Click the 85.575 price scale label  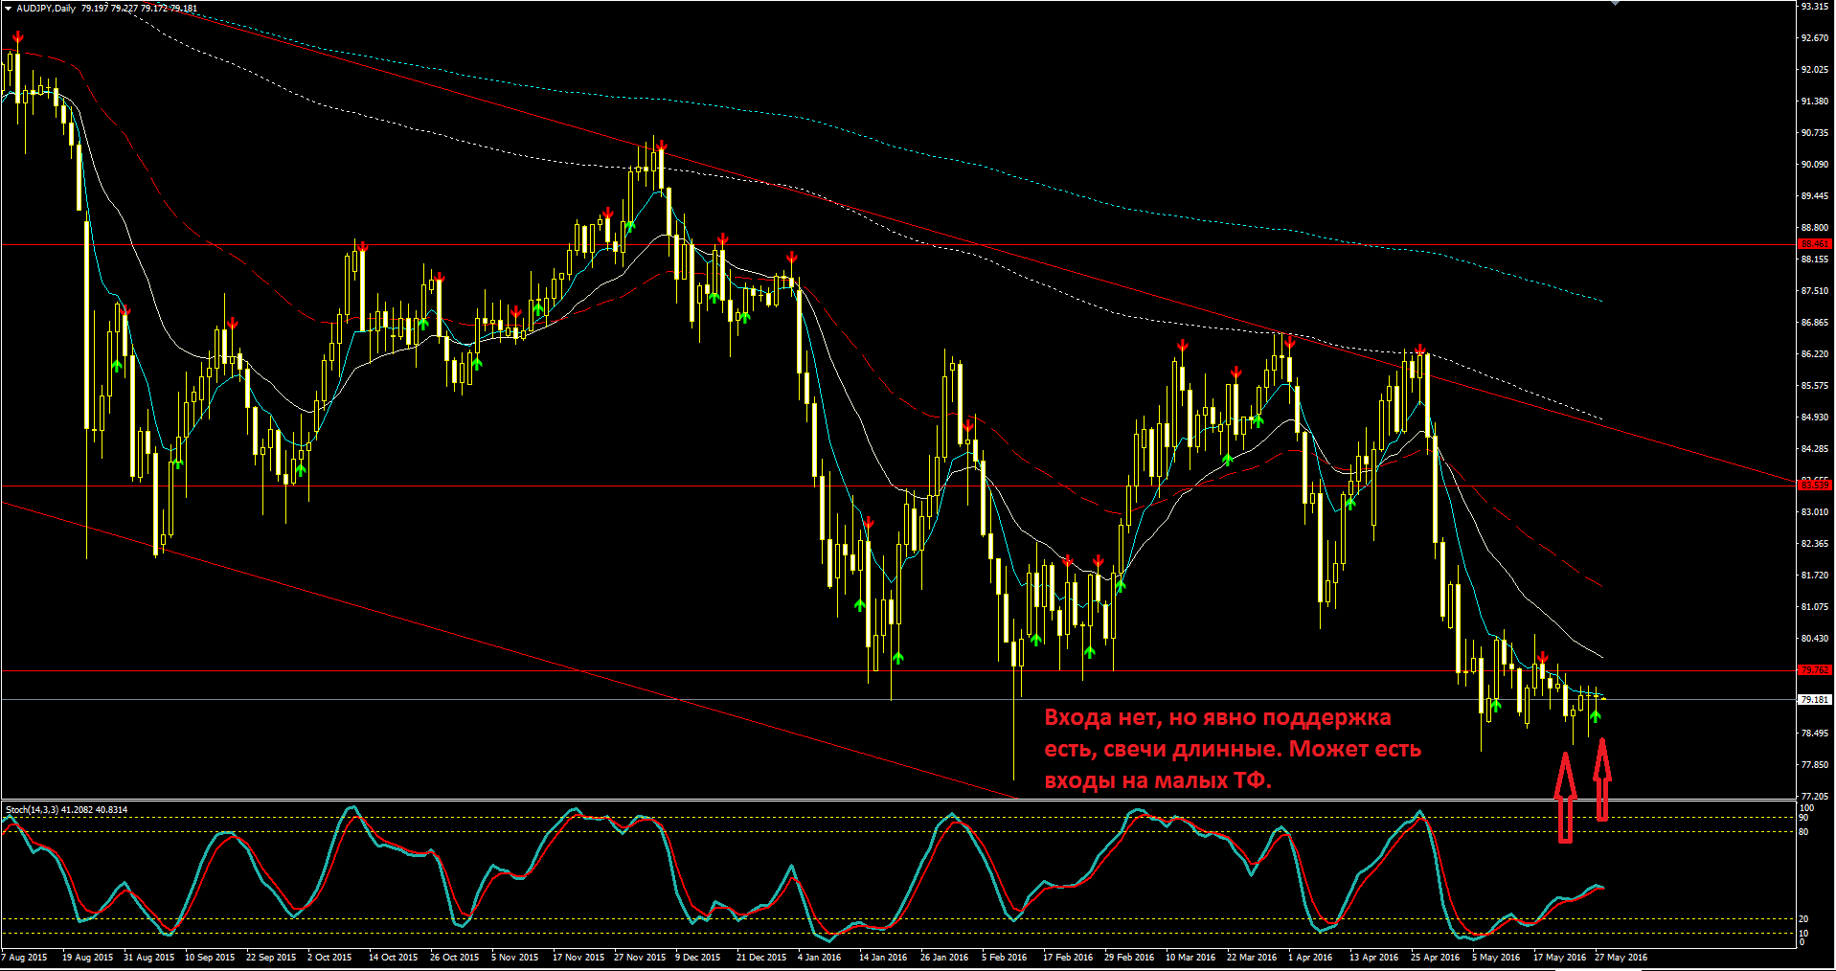pos(1815,386)
